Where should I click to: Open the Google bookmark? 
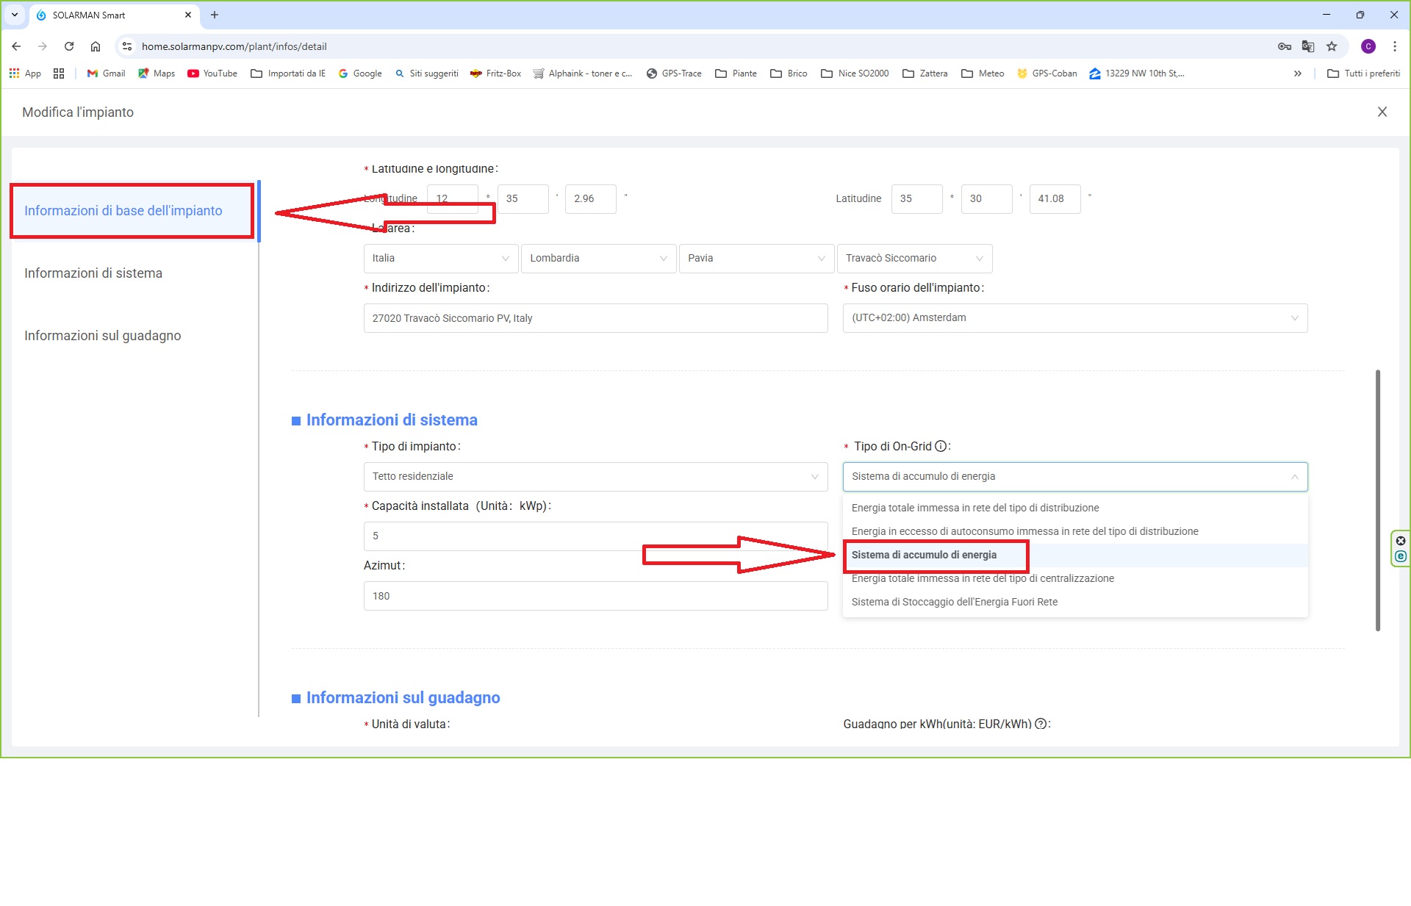[x=360, y=73]
